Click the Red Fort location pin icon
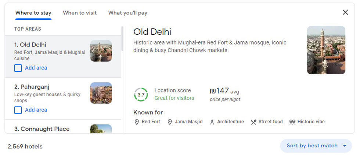360x155 pixels. click(x=137, y=122)
